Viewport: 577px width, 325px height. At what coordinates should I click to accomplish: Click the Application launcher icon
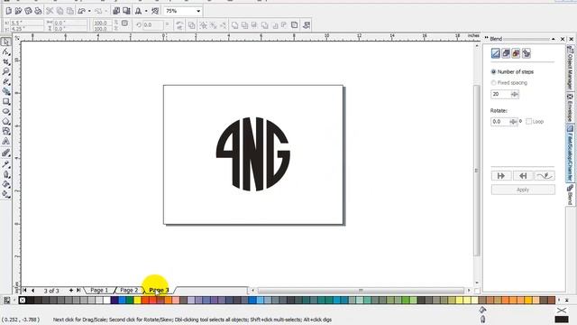tap(138, 11)
